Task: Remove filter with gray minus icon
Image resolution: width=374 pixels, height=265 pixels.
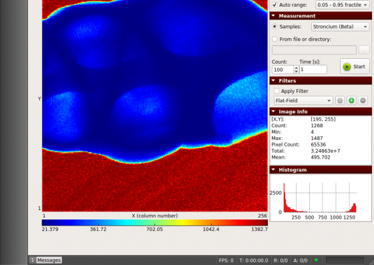Action: pos(363,100)
